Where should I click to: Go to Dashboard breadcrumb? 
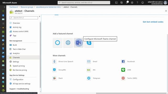click(14, 7)
